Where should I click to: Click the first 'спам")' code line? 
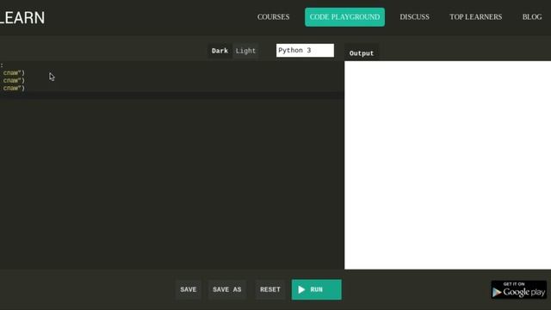click(14, 72)
